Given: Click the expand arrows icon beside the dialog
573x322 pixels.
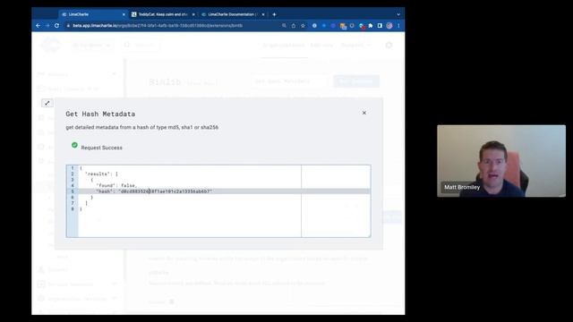Looking at the screenshot, I should (x=47, y=104).
